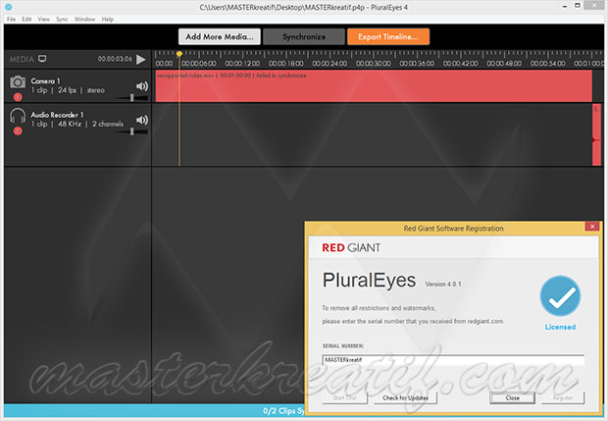Open the File menu
This screenshot has height=421, width=608.
[x=11, y=19]
